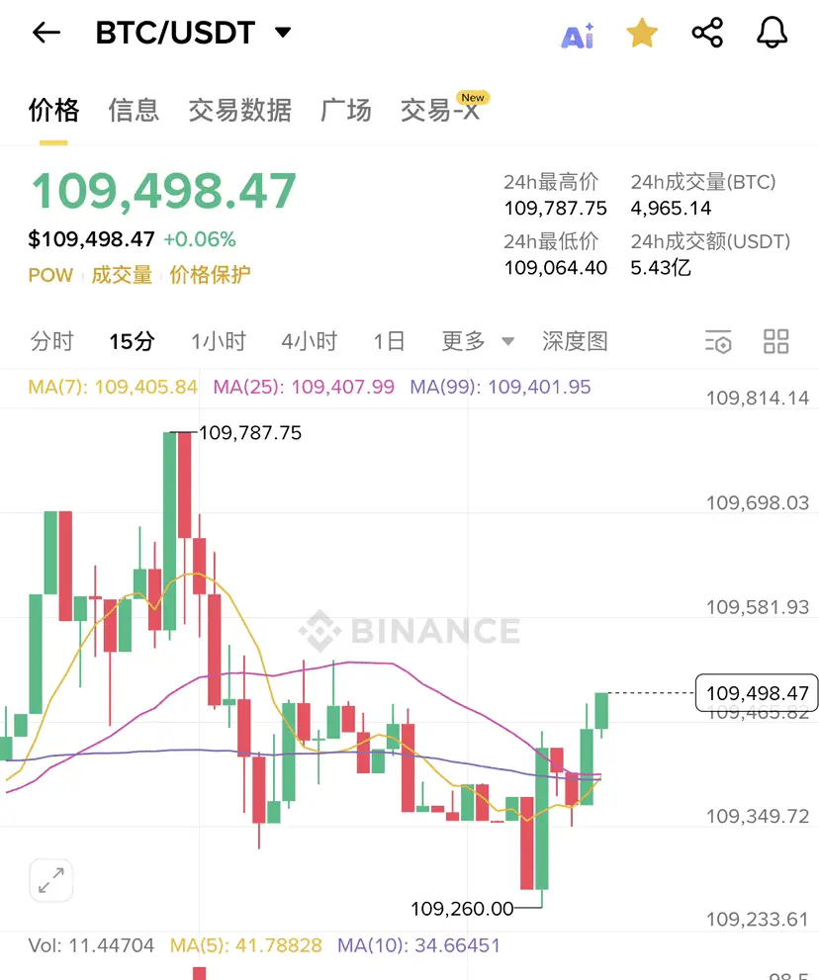Image resolution: width=819 pixels, height=980 pixels.
Task: Switch to the 交易数据 tab
Action: pos(240,110)
